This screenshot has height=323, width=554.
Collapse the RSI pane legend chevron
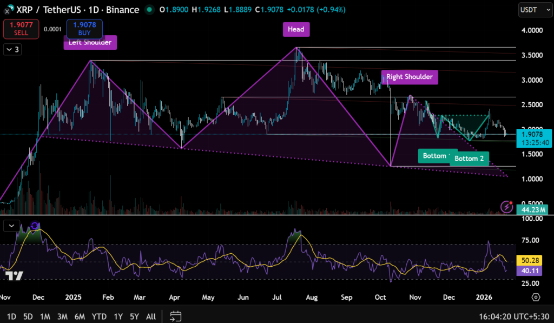point(11,225)
